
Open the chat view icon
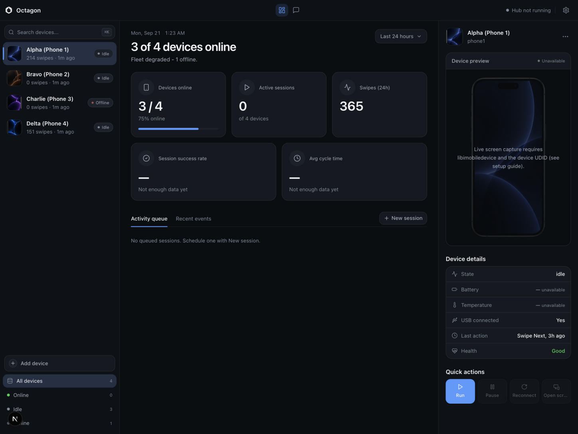(296, 10)
